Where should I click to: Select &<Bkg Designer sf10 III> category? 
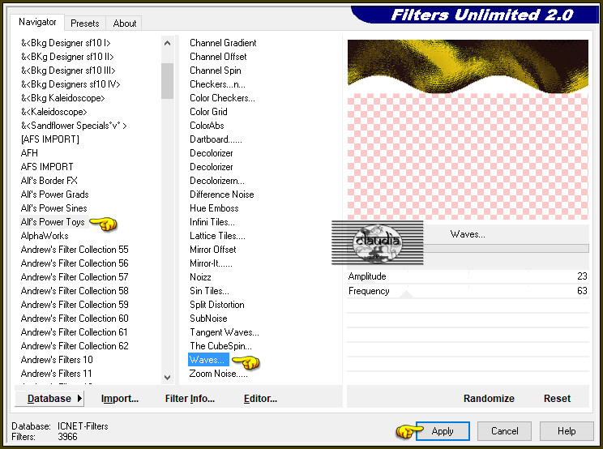click(x=68, y=71)
